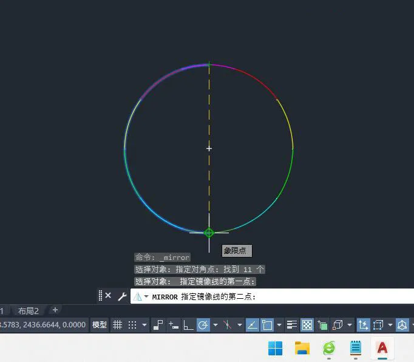This screenshot has height=362, width=414.
Task: Toggle snap mode dots icon
Action: point(132,325)
